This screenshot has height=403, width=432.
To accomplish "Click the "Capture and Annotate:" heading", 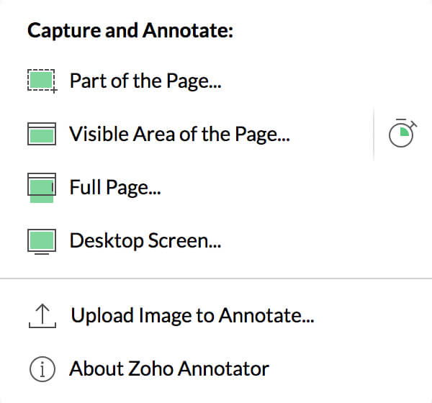I will pyautogui.click(x=130, y=30).
